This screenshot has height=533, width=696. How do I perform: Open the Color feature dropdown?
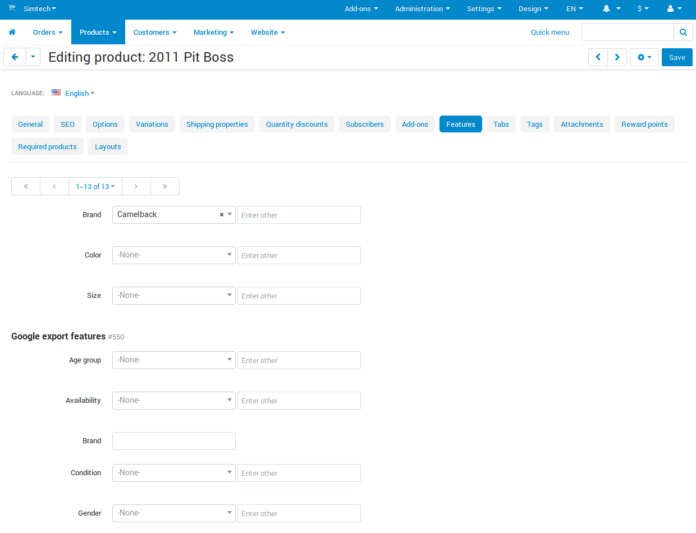[174, 255]
